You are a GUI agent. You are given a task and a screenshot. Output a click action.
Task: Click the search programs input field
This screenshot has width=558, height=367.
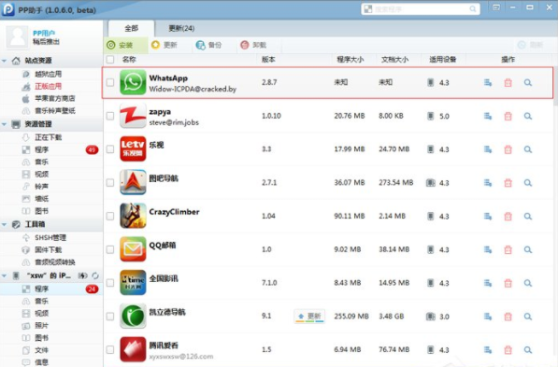coord(421,9)
